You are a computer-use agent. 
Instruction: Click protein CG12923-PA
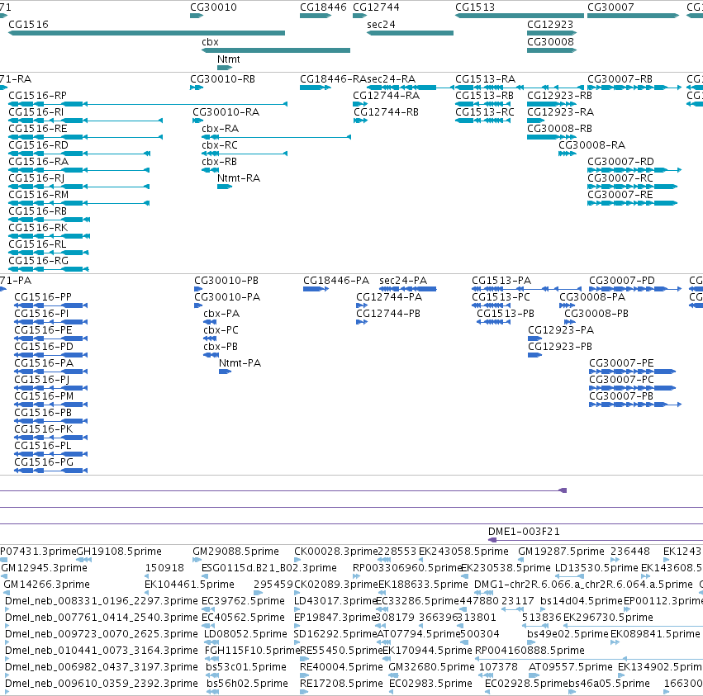(x=534, y=339)
